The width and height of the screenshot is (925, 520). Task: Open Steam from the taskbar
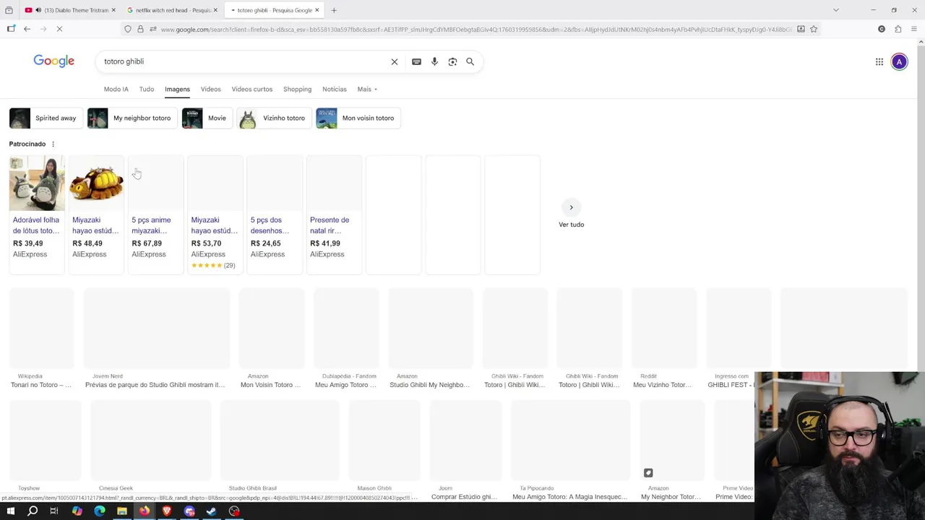pos(212,511)
